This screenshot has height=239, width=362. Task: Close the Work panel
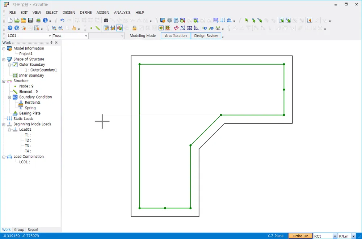(x=56, y=42)
